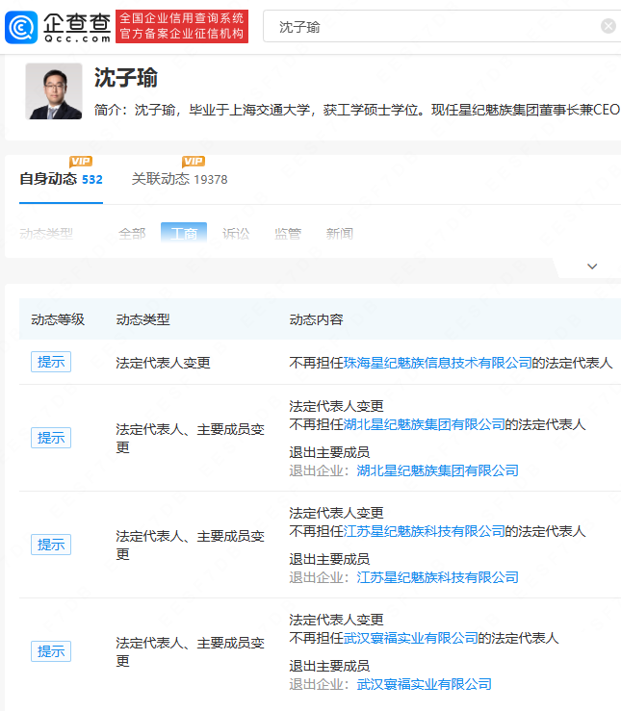Click the 沈子瑜 name heading
Viewport: 621px width, 711px height.
(x=126, y=78)
